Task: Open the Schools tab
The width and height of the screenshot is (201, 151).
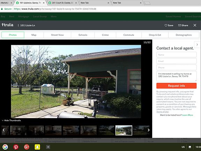Action: pos(83,35)
